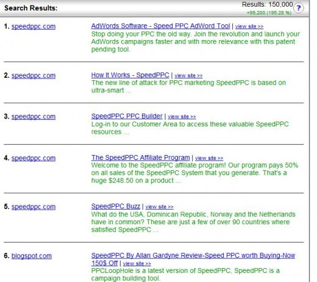317x282 pixels.
Task: Open 'SpeedPPC PPC Builder' title link
Action: pos(127,116)
